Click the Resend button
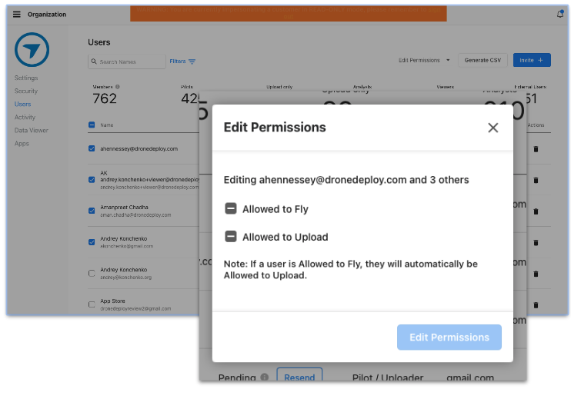Image resolution: width=571 pixels, height=399 pixels. (x=299, y=374)
